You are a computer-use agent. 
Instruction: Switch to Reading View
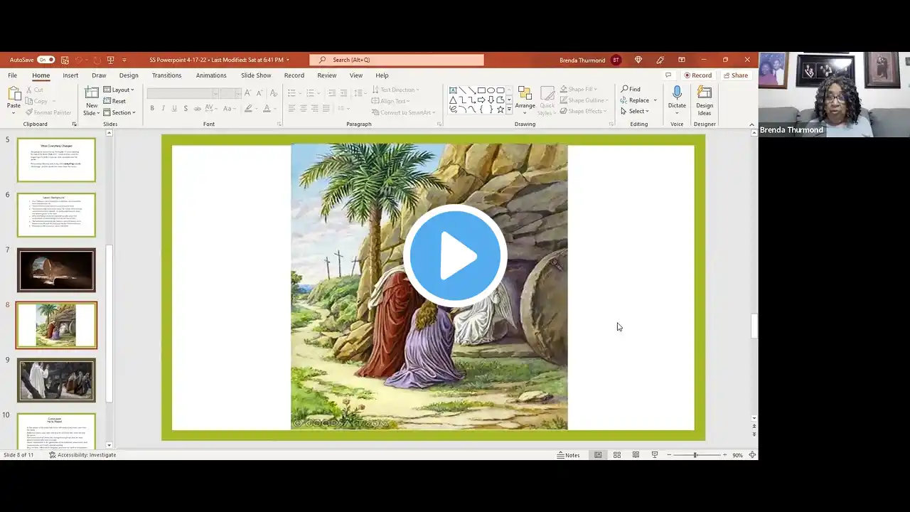pyautogui.click(x=636, y=455)
